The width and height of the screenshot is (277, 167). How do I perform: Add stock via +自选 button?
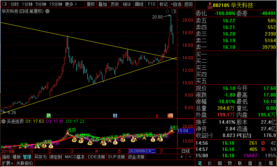(x=176, y=4)
